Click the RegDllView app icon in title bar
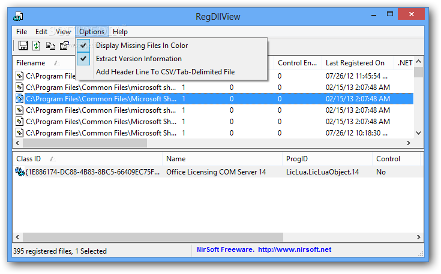Viewport: 441px width, 274px height. point(18,17)
